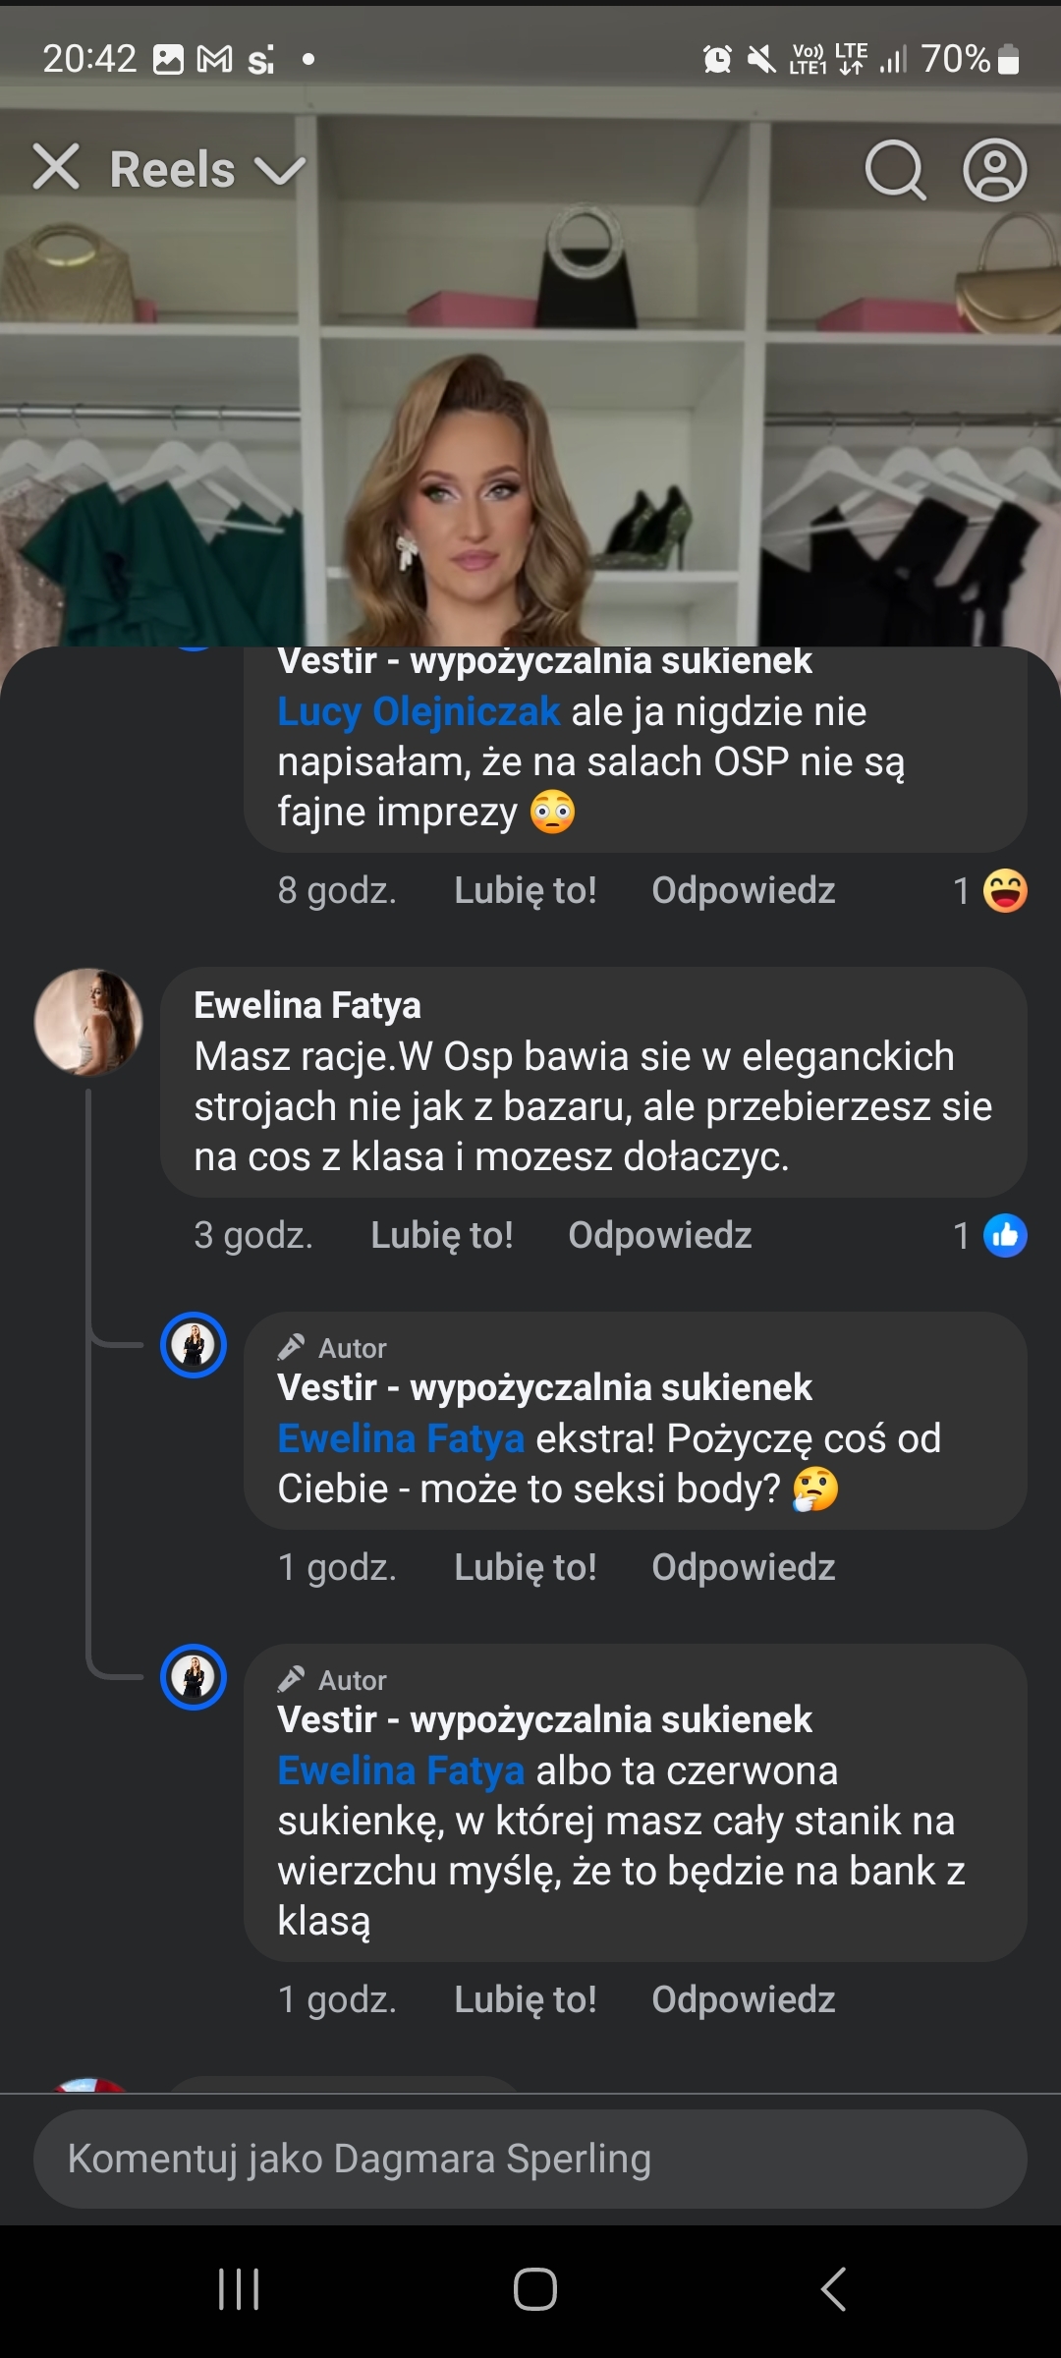The image size is (1061, 2358).
Task: Open Lucy Olejniczak's tagged profile link
Action: tap(419, 711)
